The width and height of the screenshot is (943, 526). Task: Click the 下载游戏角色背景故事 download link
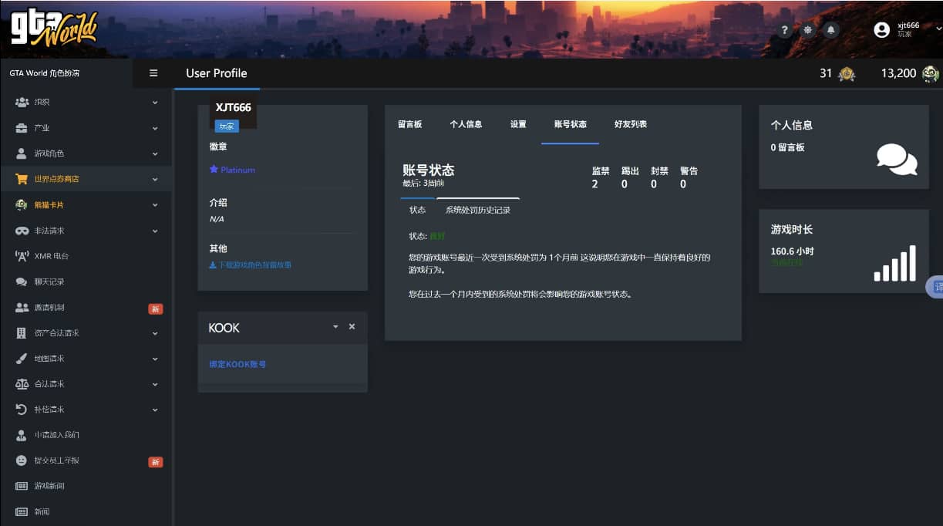pos(250,265)
